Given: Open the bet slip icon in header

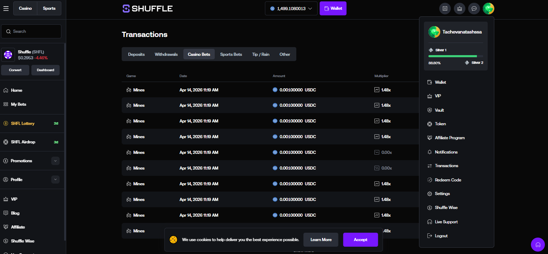Looking at the screenshot, I should (445, 9).
